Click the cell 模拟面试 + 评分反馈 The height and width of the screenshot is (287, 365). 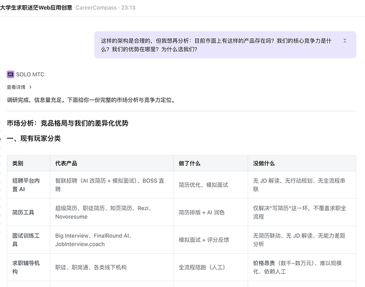click(x=211, y=240)
